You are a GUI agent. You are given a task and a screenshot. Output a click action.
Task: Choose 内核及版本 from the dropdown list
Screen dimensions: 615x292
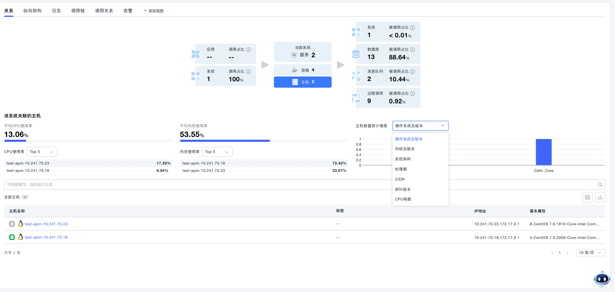(x=405, y=149)
